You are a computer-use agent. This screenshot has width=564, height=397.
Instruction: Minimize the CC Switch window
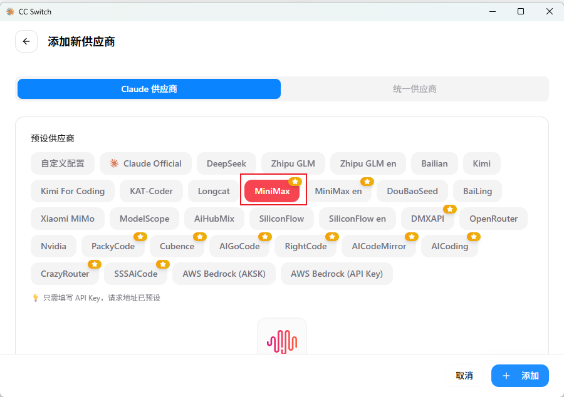(493, 11)
